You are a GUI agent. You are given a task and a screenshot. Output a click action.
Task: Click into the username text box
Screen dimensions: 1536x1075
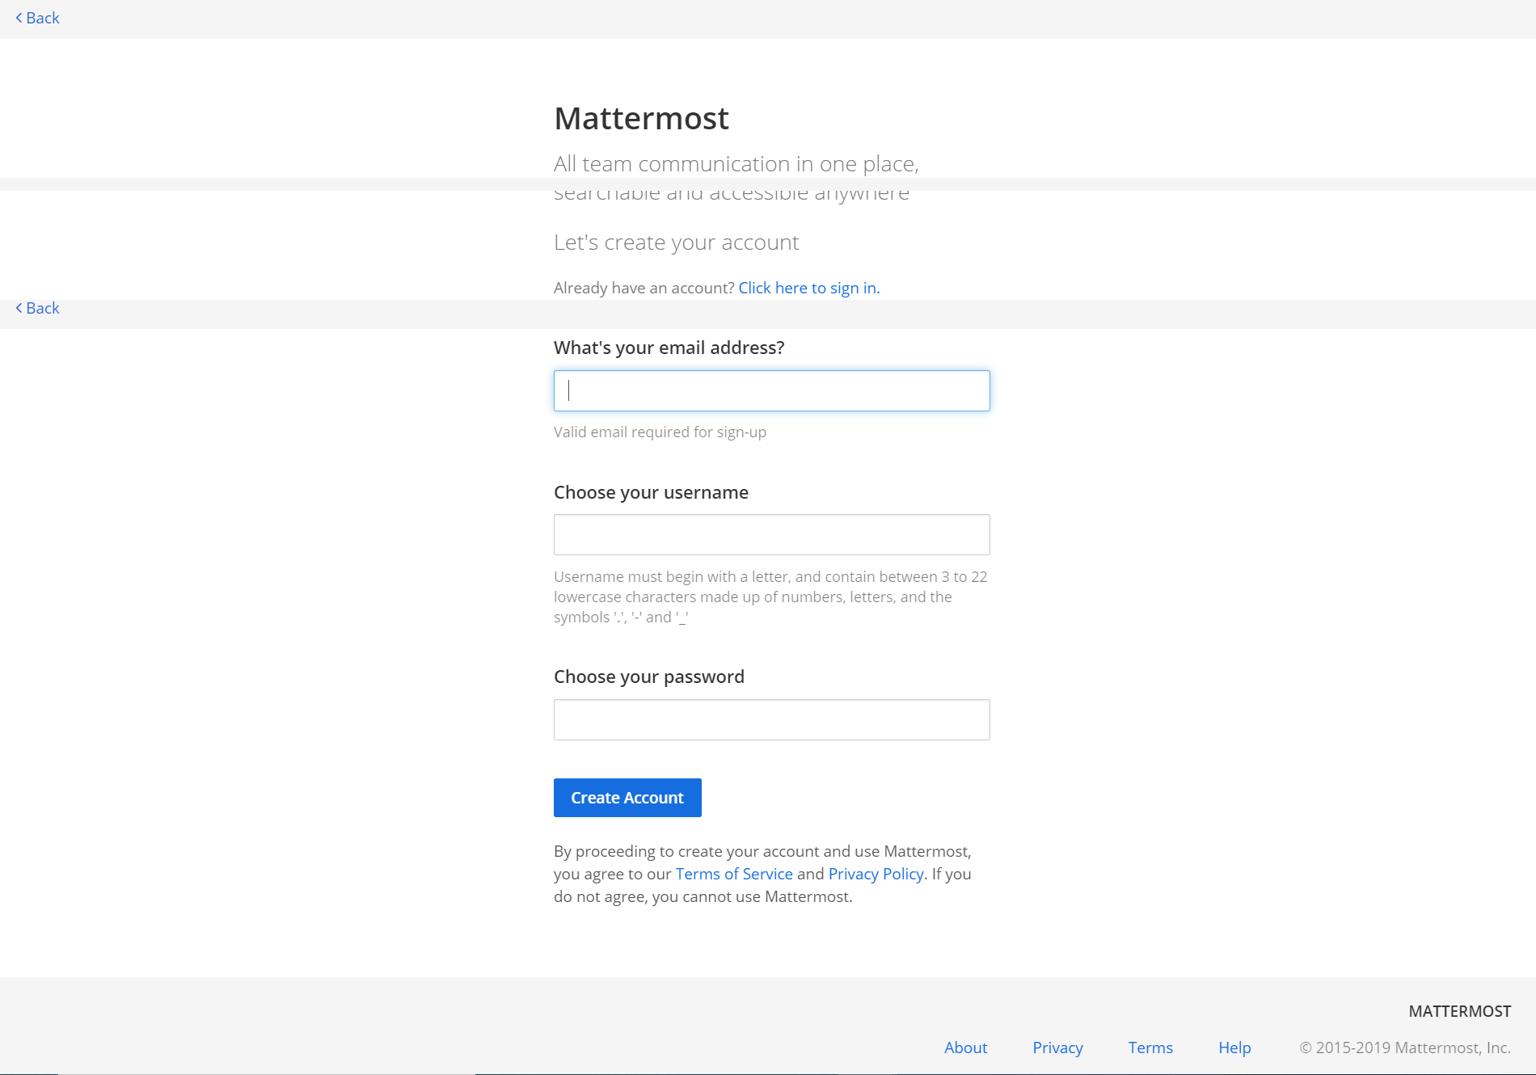pos(771,535)
